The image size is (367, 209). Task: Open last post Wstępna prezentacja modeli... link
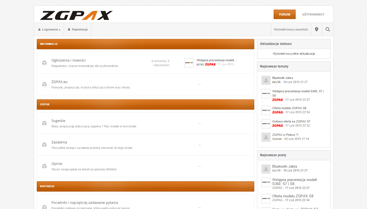click(216, 60)
